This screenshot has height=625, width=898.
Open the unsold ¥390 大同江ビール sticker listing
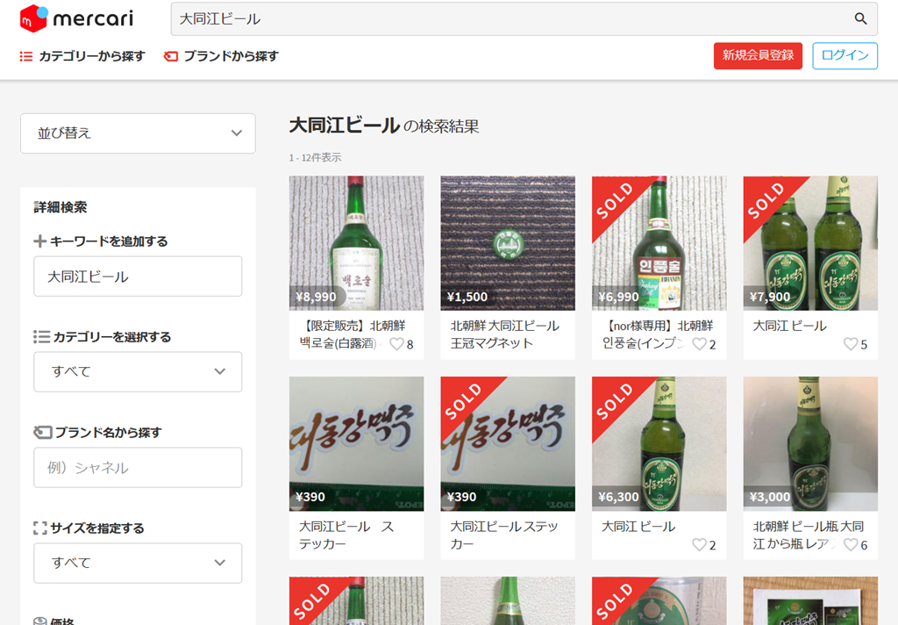[x=356, y=444]
